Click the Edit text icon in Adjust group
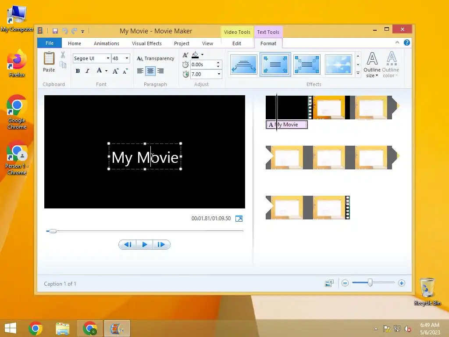This screenshot has height=337, width=449. [185, 54]
